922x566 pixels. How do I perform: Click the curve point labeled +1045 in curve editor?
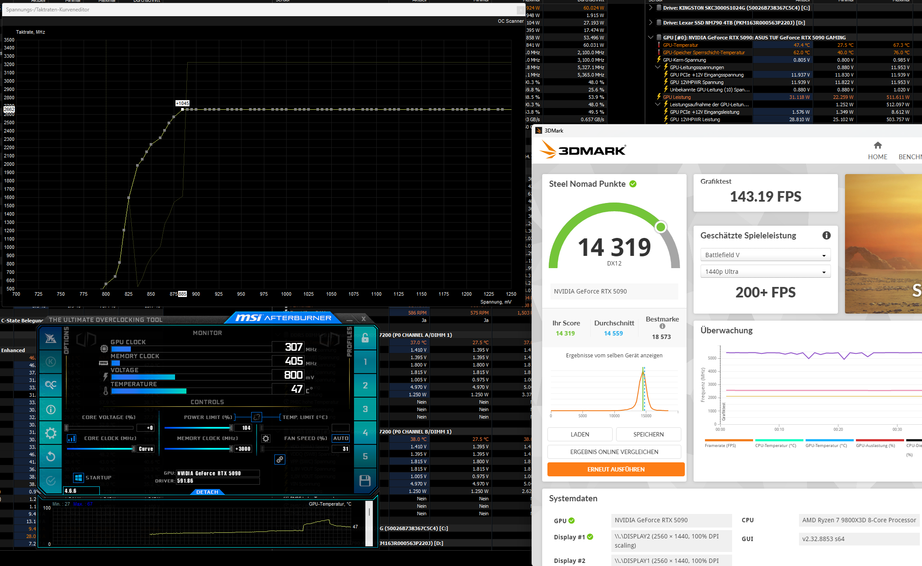[x=182, y=109]
